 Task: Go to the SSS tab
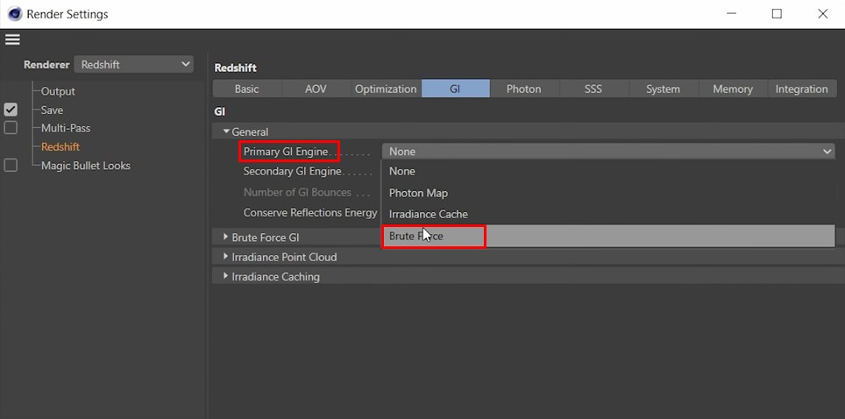593,89
